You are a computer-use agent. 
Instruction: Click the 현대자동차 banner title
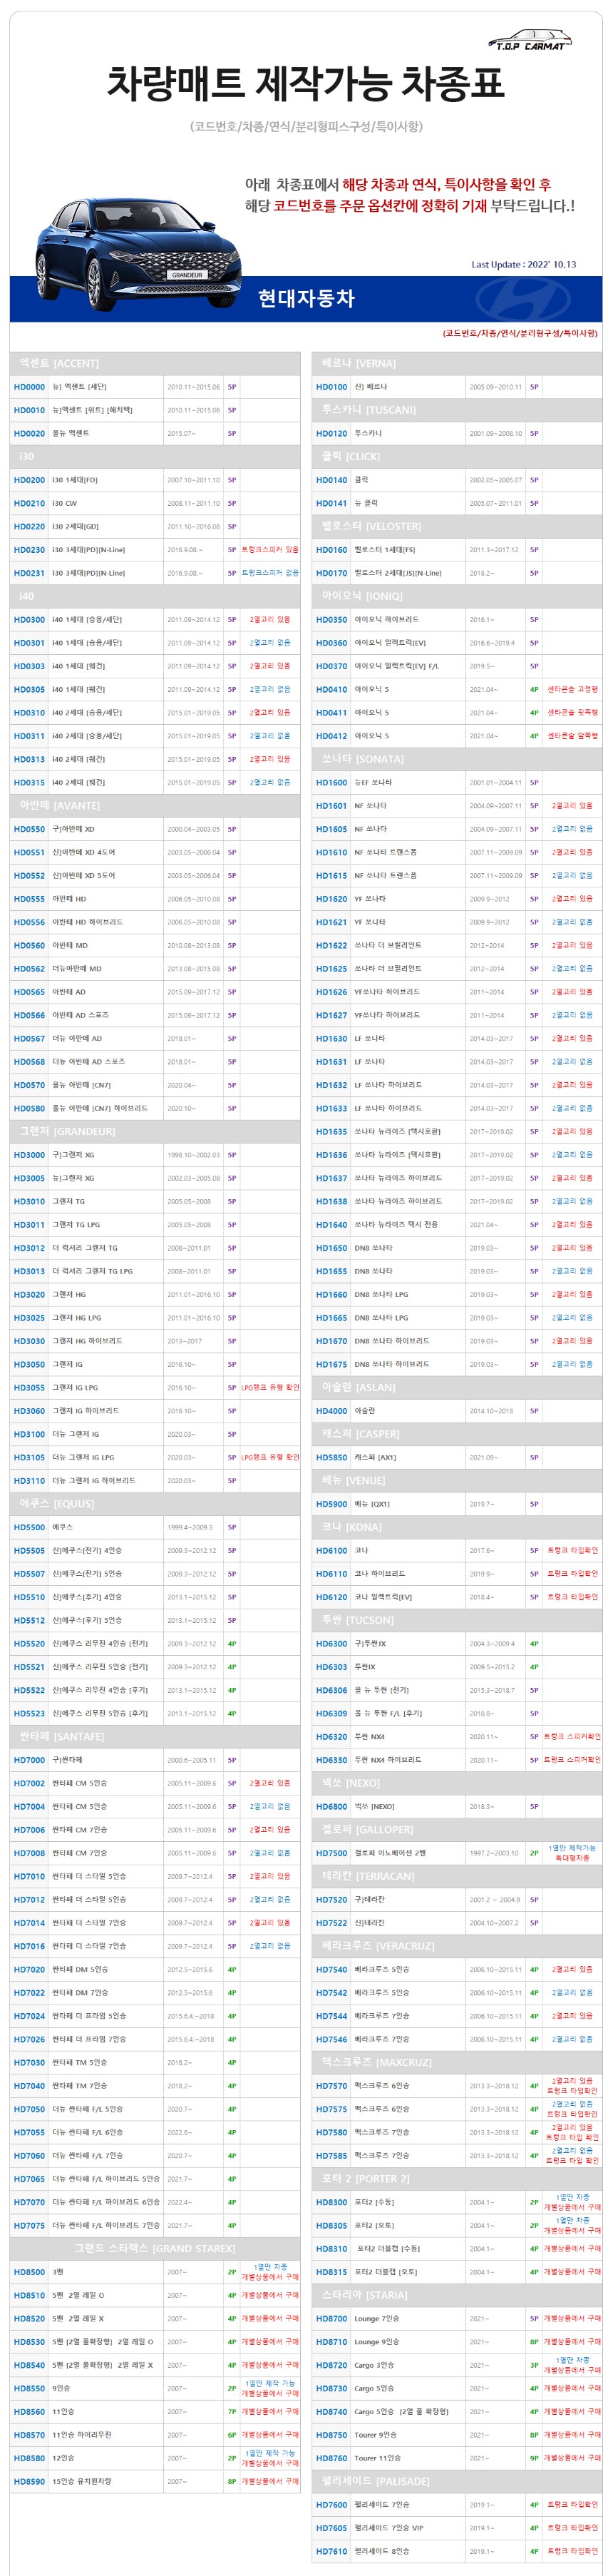[306, 298]
